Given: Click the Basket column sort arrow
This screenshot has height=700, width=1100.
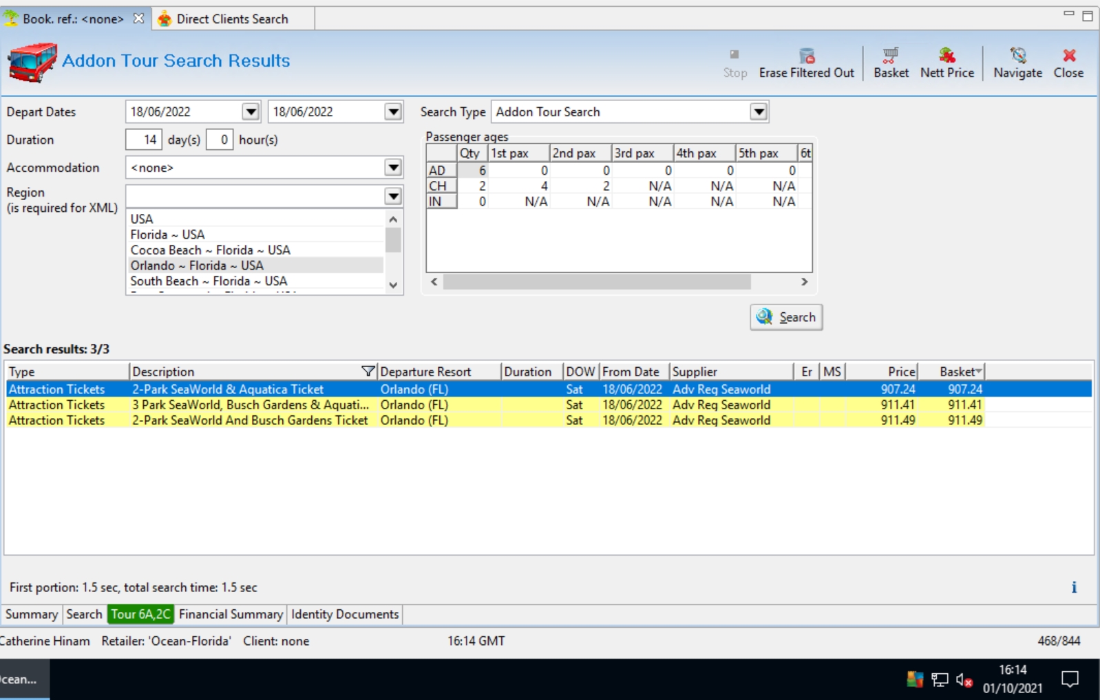Looking at the screenshot, I should (978, 371).
